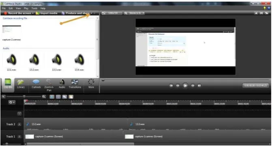The width and height of the screenshot is (272, 147).
Task: Click the Track 1 label
Action: [11, 136]
